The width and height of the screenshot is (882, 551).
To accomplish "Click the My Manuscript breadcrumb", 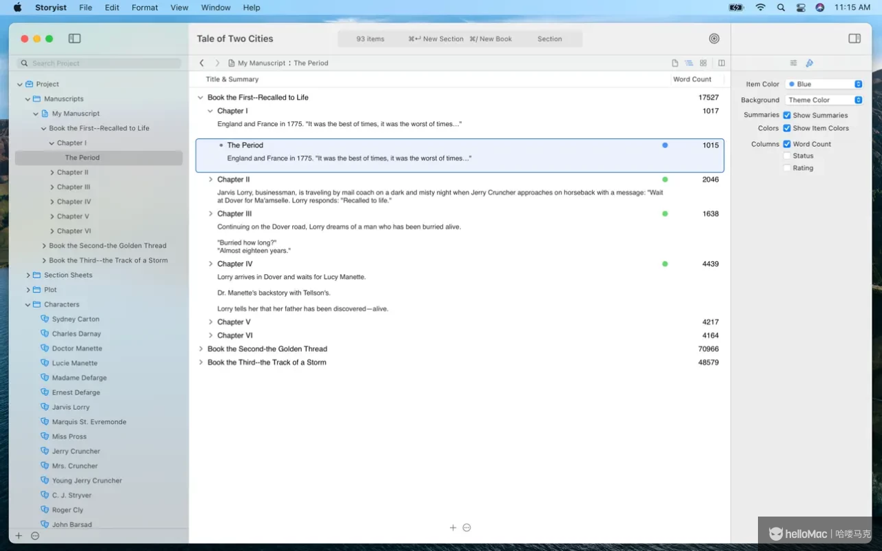I will coord(262,63).
